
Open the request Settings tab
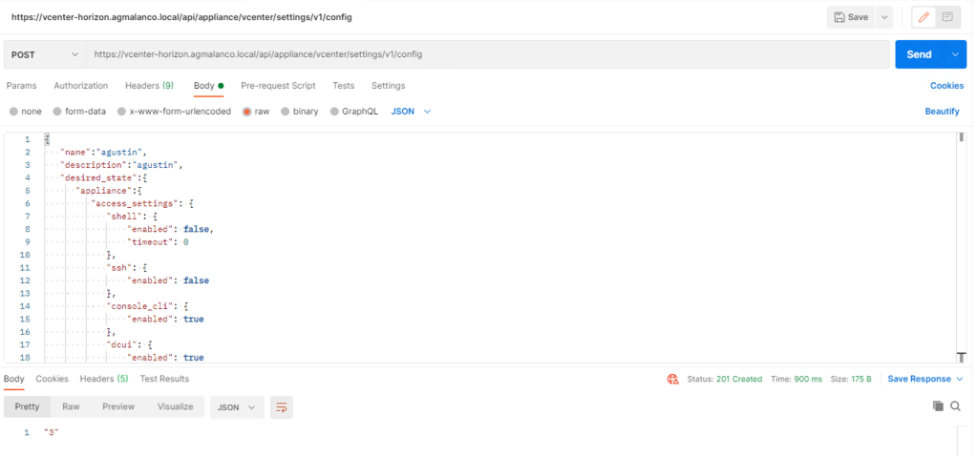pos(388,86)
